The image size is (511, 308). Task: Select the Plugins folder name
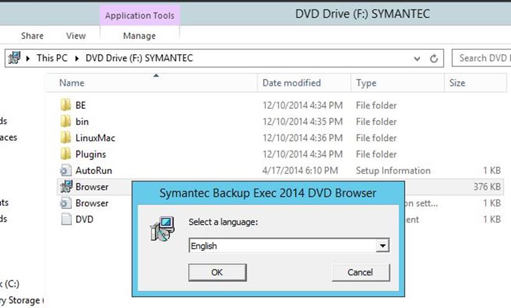pos(90,154)
